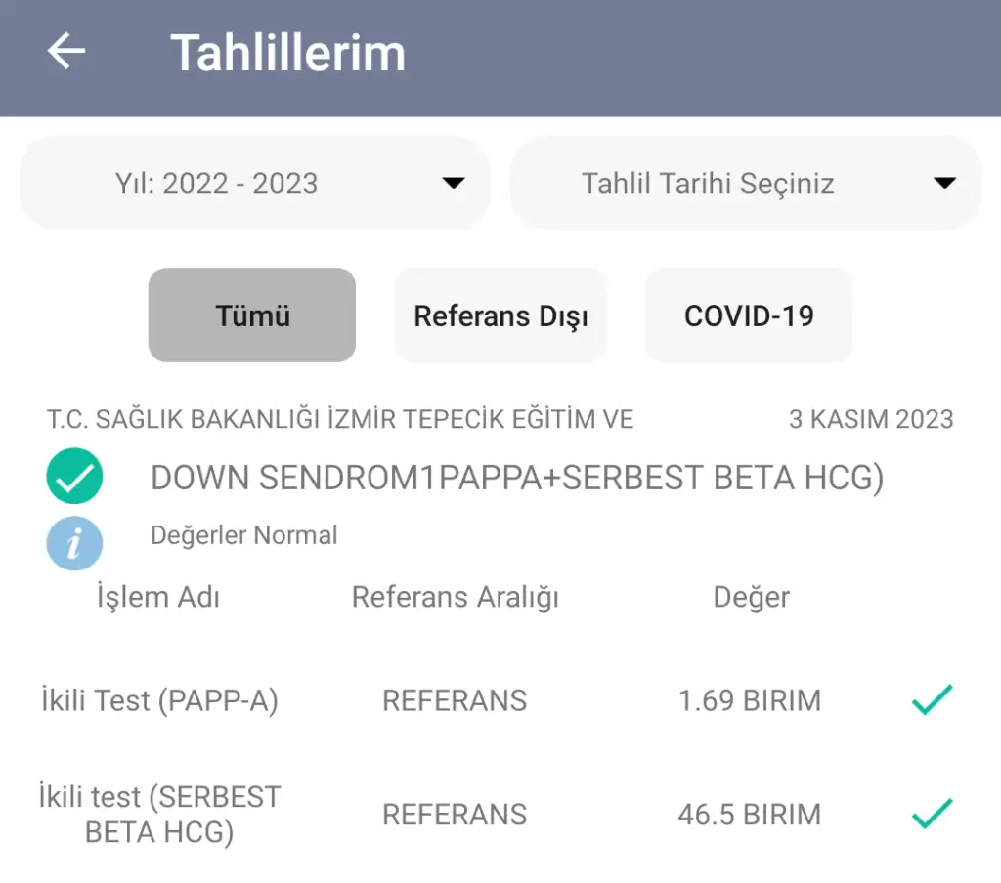Tap the 46.5 BIRIM value
This screenshot has width=1001, height=883.
point(750,814)
